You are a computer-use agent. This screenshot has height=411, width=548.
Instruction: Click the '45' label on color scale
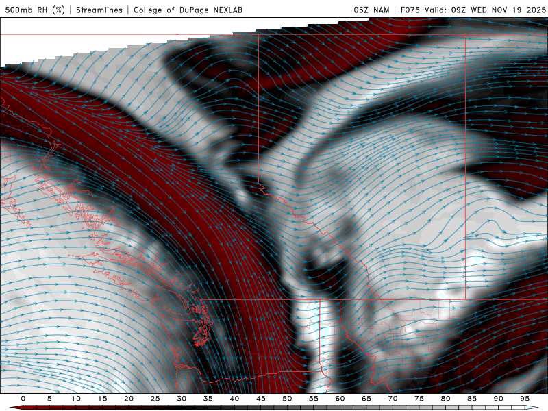tap(261, 399)
